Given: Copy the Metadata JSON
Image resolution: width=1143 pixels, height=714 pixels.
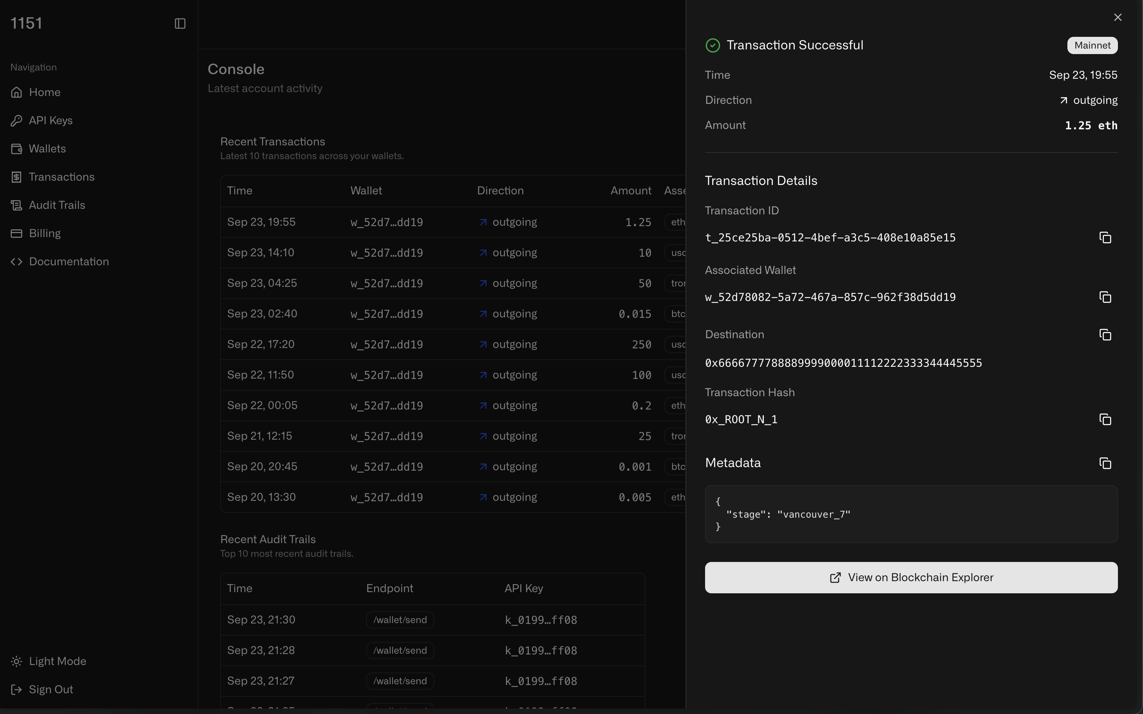Looking at the screenshot, I should coord(1105,463).
